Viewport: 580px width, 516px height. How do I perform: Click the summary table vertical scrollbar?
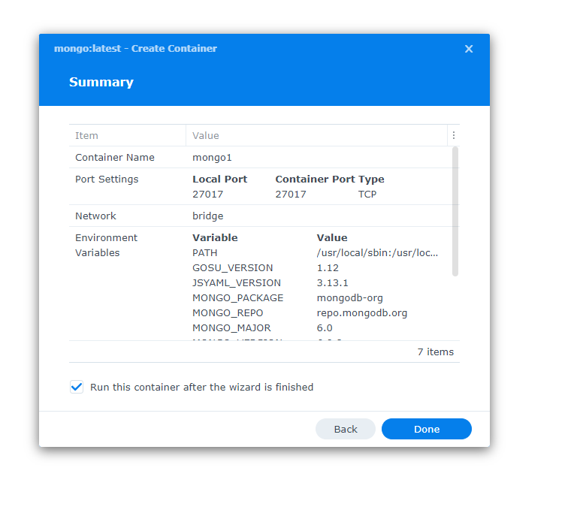click(x=455, y=210)
